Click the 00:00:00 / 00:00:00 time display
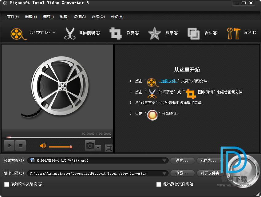 pos(97,134)
